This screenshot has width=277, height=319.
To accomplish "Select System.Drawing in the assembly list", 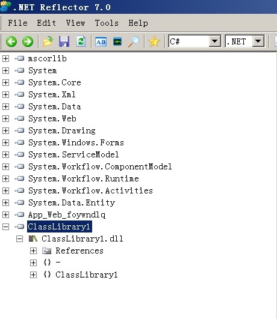I will click(62, 130).
